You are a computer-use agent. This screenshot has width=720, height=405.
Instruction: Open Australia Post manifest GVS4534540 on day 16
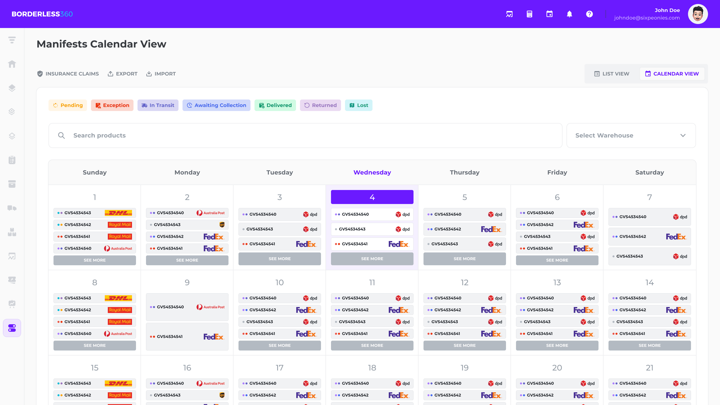[x=187, y=383]
